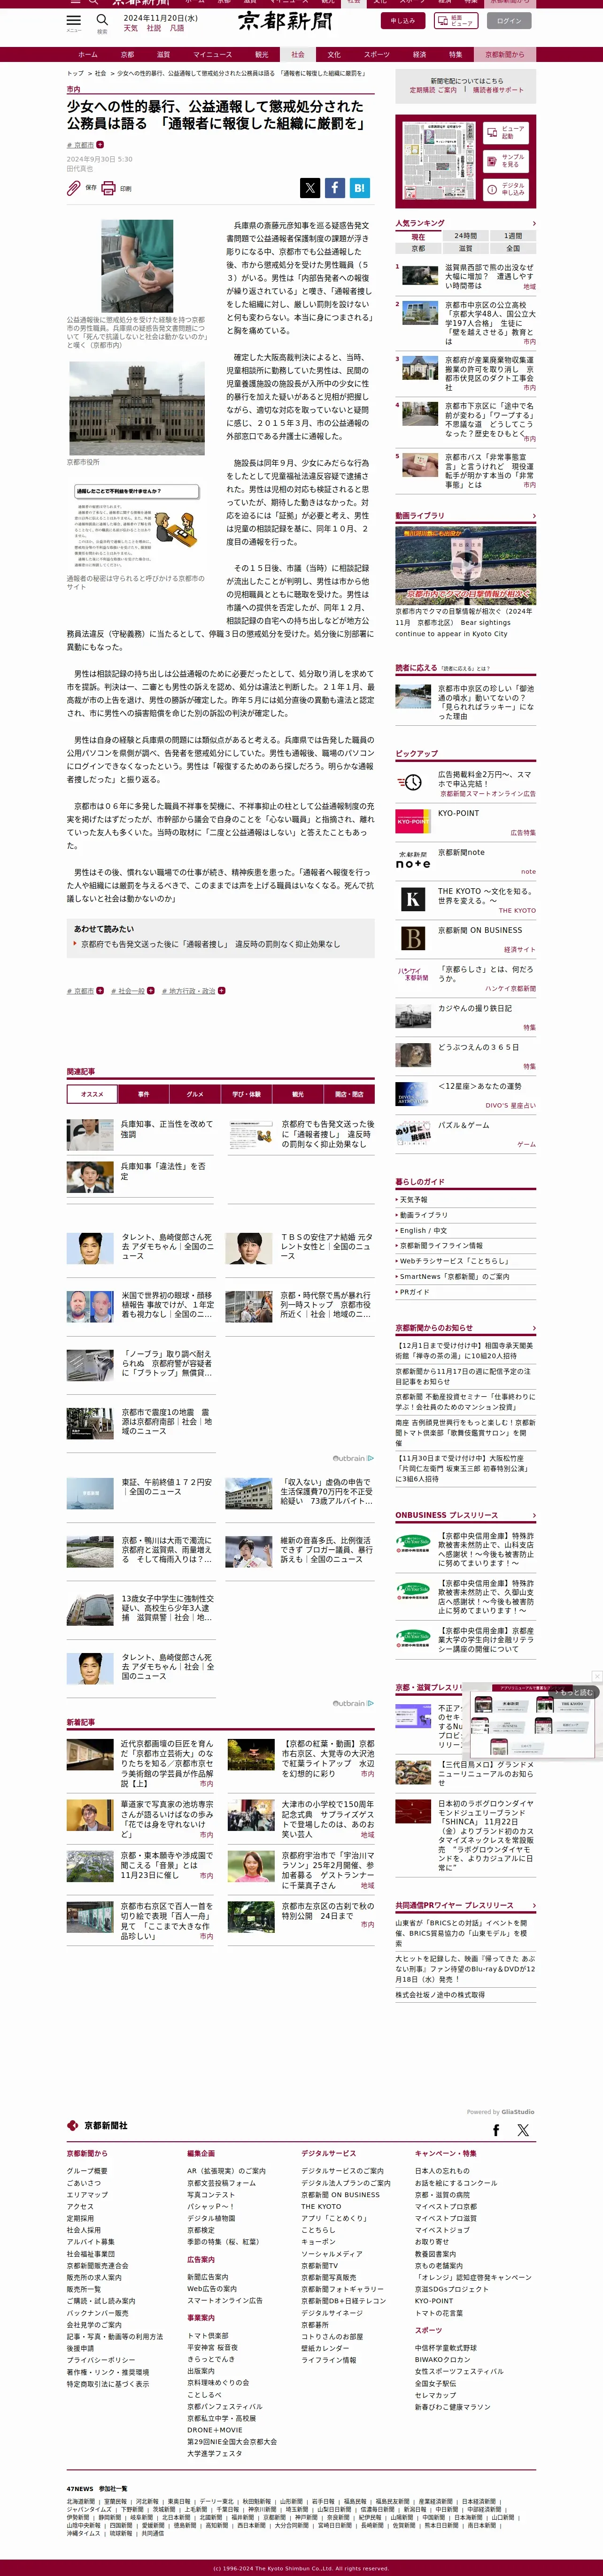Click 購読者様サポート link
The height and width of the screenshot is (2576, 603).
coord(498,90)
